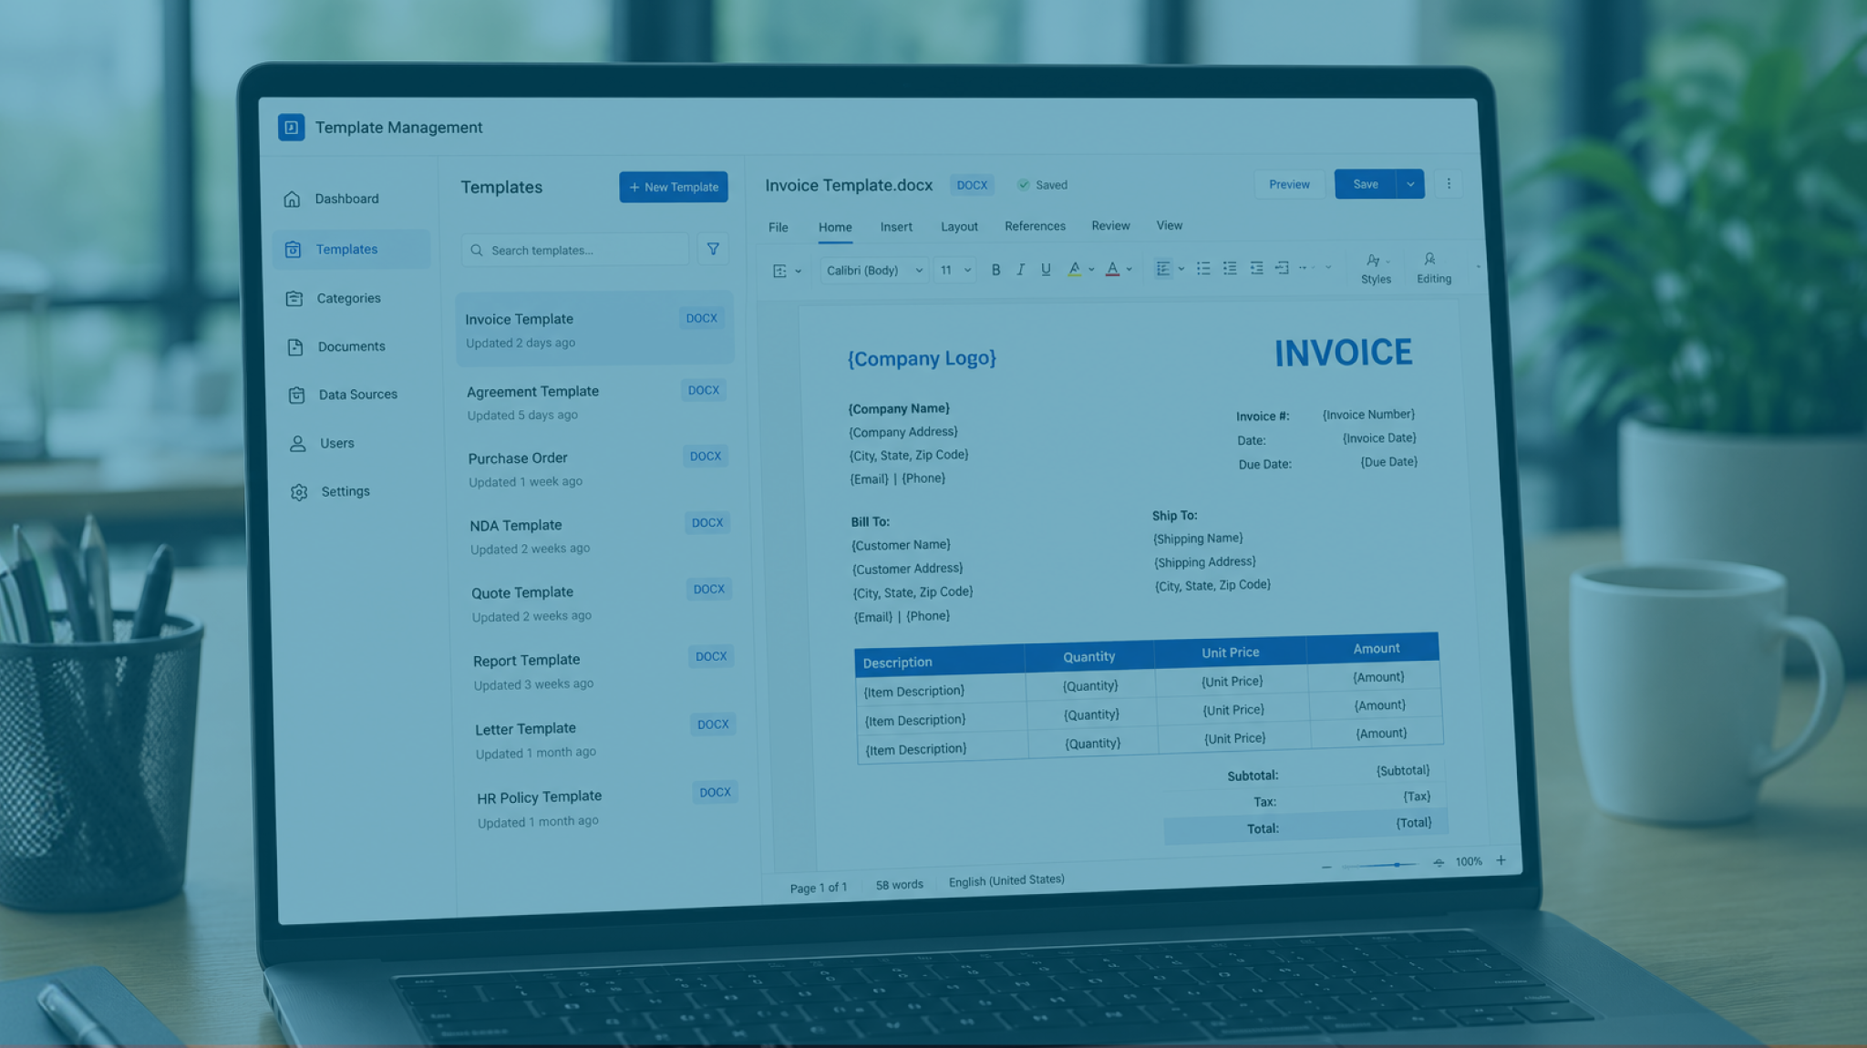
Task: Open the Quote Template entry
Action: pyautogui.click(x=602, y=603)
